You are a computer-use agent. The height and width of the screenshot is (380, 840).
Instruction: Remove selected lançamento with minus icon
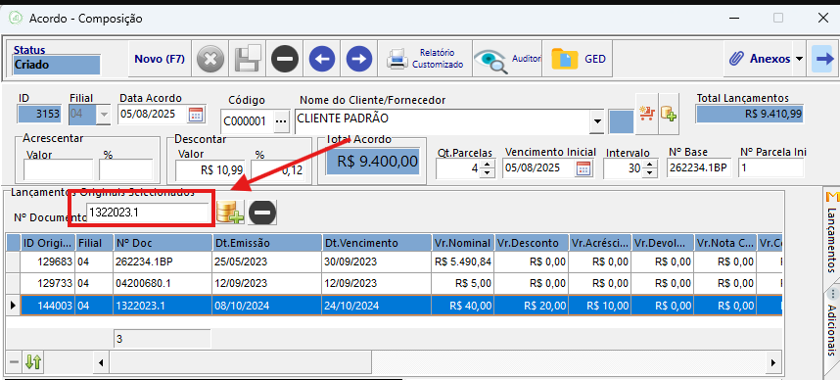pyautogui.click(x=262, y=213)
